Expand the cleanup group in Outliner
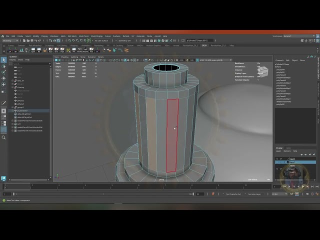This screenshot has height=240, width=320. coord(12,87)
